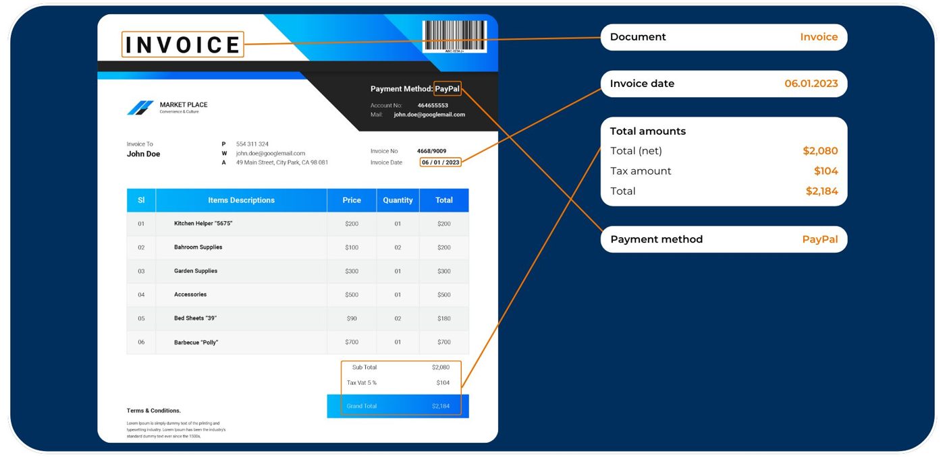Click the $180 total for Bed Sheets
This screenshot has width=945, height=457.
point(444,318)
